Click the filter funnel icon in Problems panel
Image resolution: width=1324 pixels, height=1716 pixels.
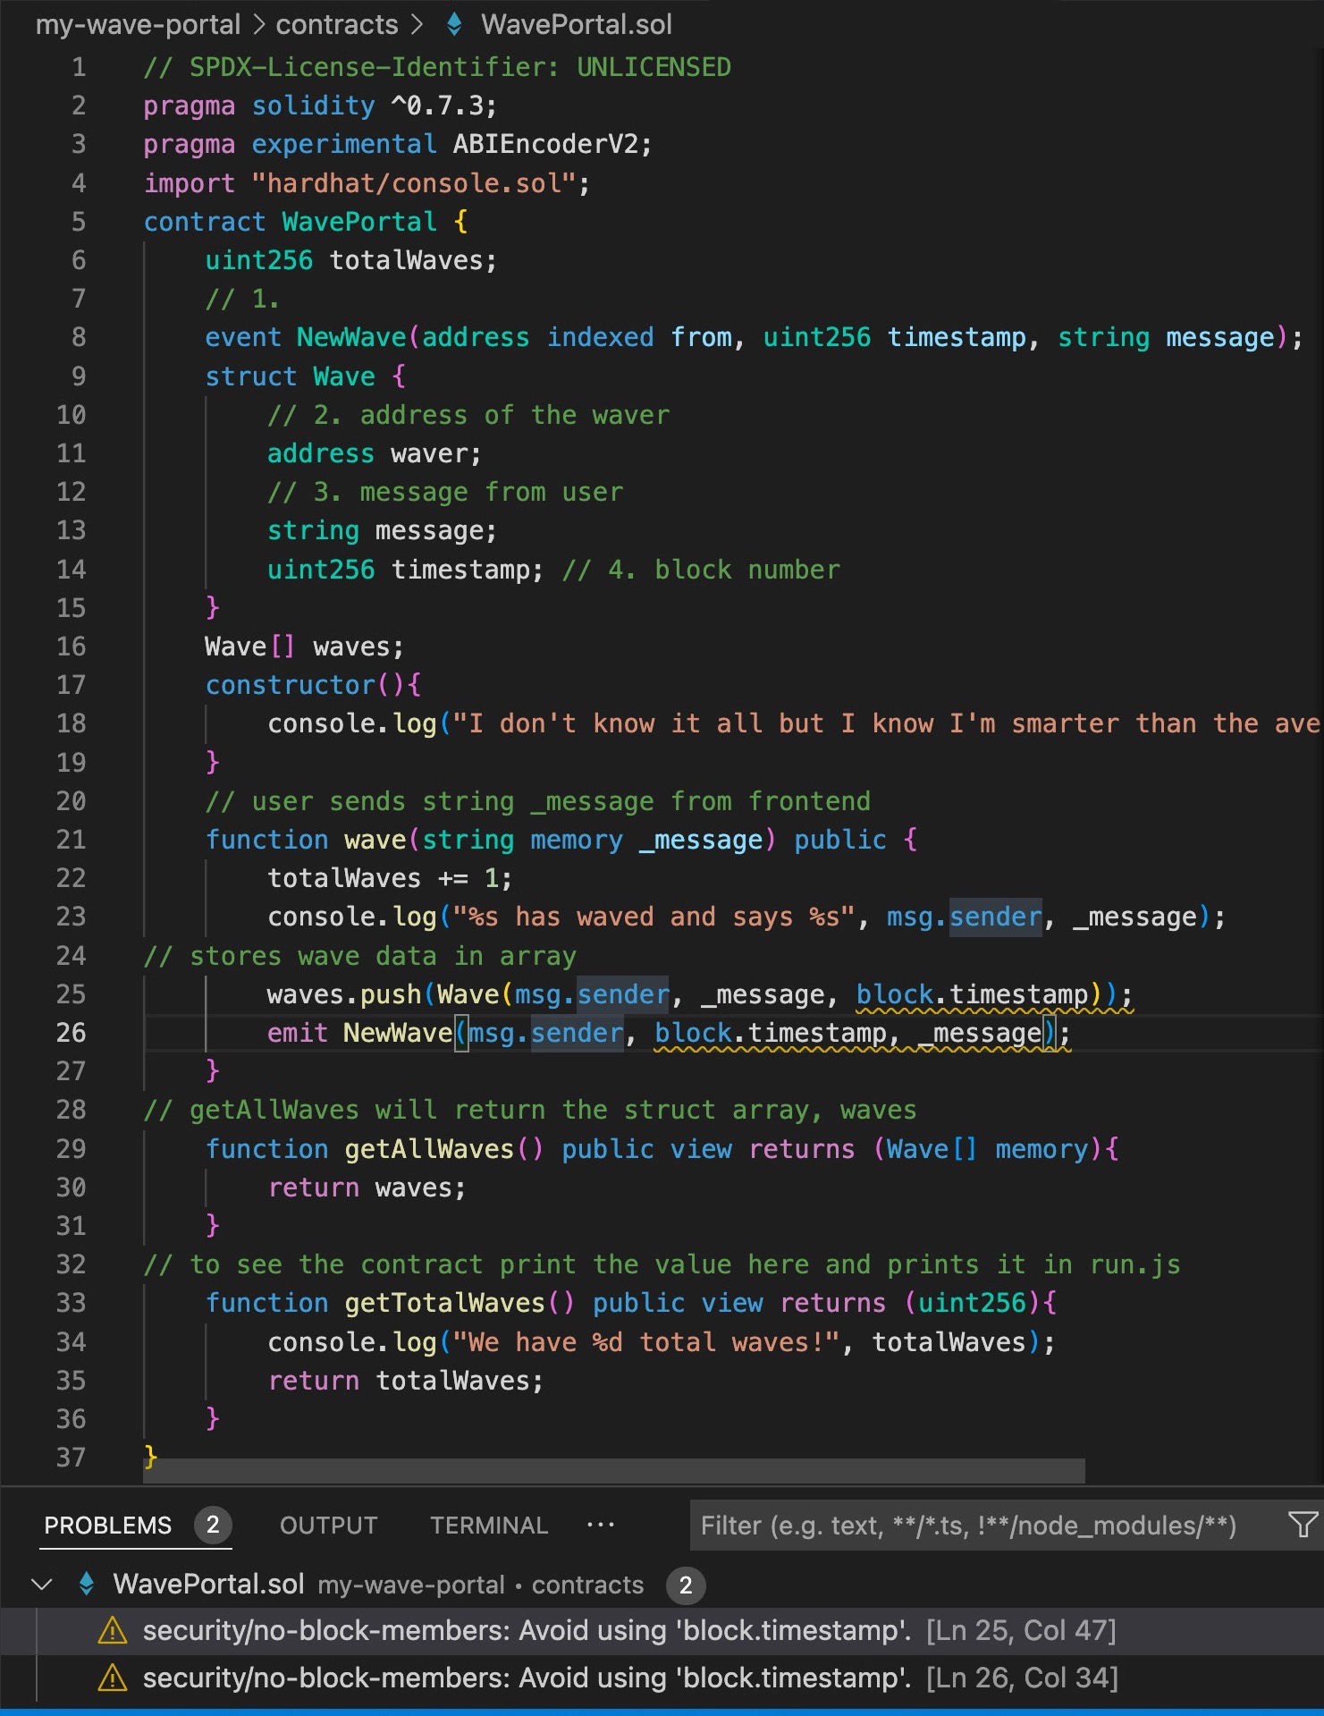1302,1525
